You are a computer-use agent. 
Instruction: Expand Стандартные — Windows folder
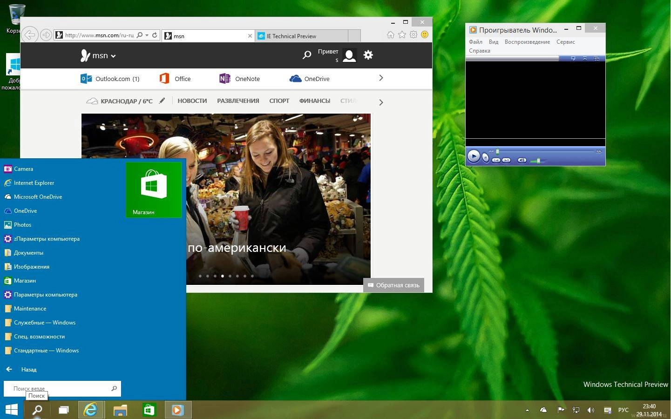click(x=41, y=351)
